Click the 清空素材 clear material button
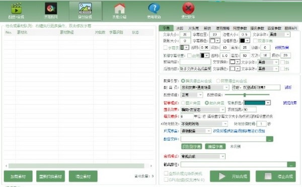The image size is (302, 187). tap(83, 176)
